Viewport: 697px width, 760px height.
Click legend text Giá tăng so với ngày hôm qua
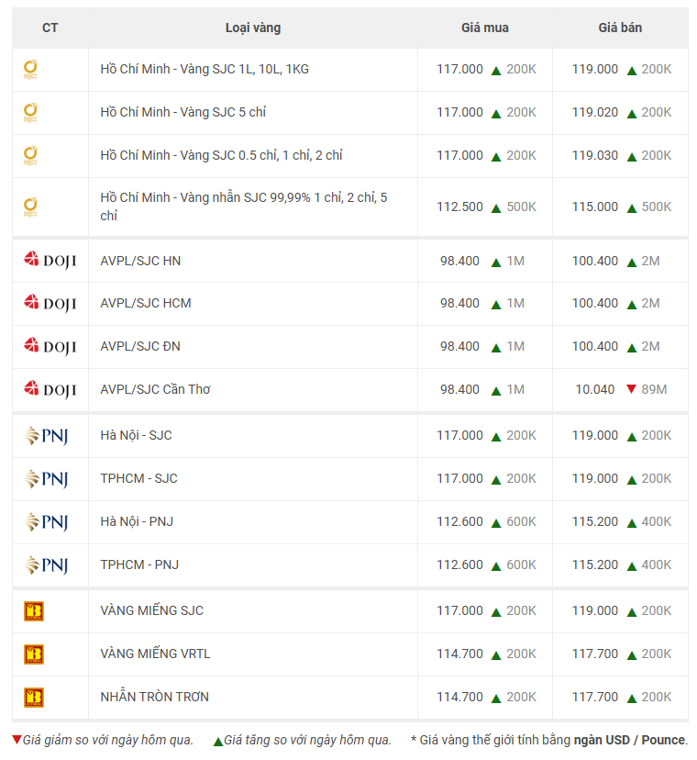pyautogui.click(x=307, y=740)
